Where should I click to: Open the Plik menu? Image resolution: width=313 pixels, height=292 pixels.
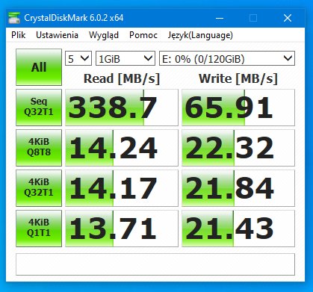click(18, 35)
